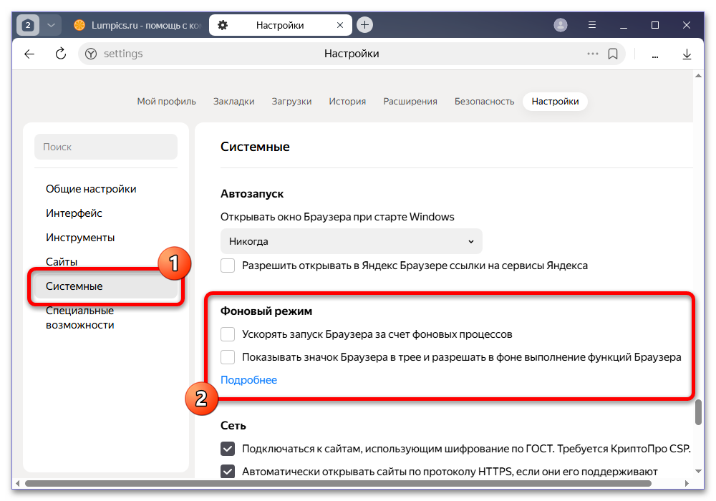Expand the Никогда autostart dropdown
Viewport: 716px width, 501px height.
click(x=351, y=241)
